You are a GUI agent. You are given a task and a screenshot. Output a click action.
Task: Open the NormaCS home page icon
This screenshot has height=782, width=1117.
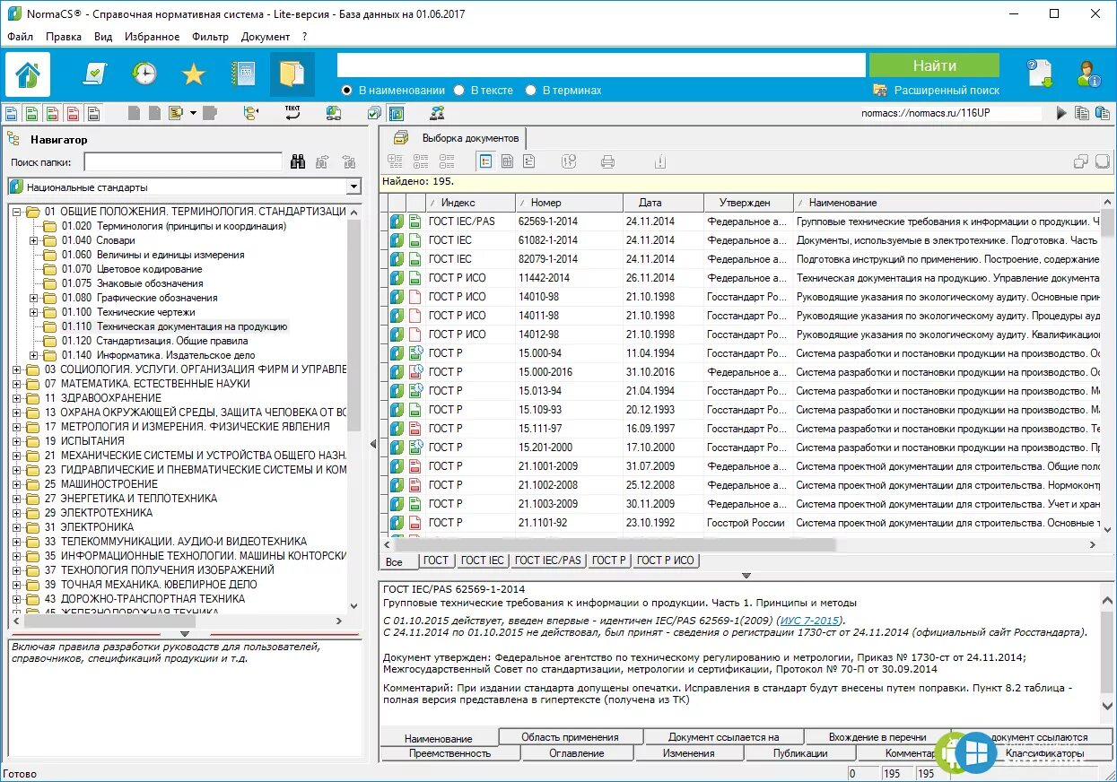[x=28, y=74]
